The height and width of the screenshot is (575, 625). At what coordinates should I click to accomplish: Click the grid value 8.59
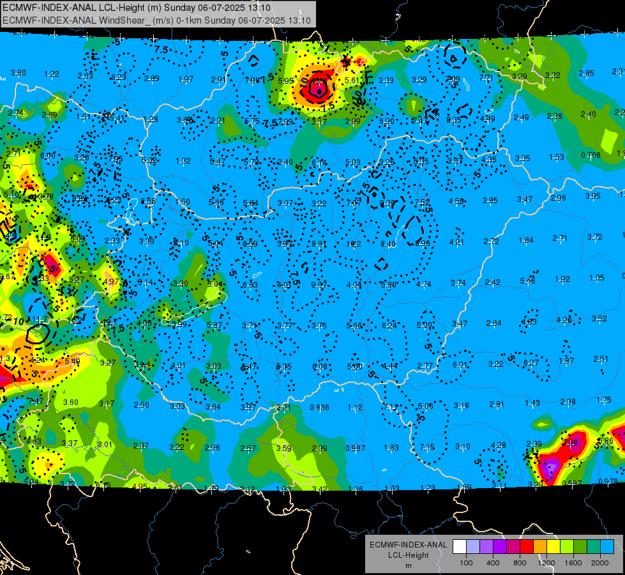click(x=250, y=243)
